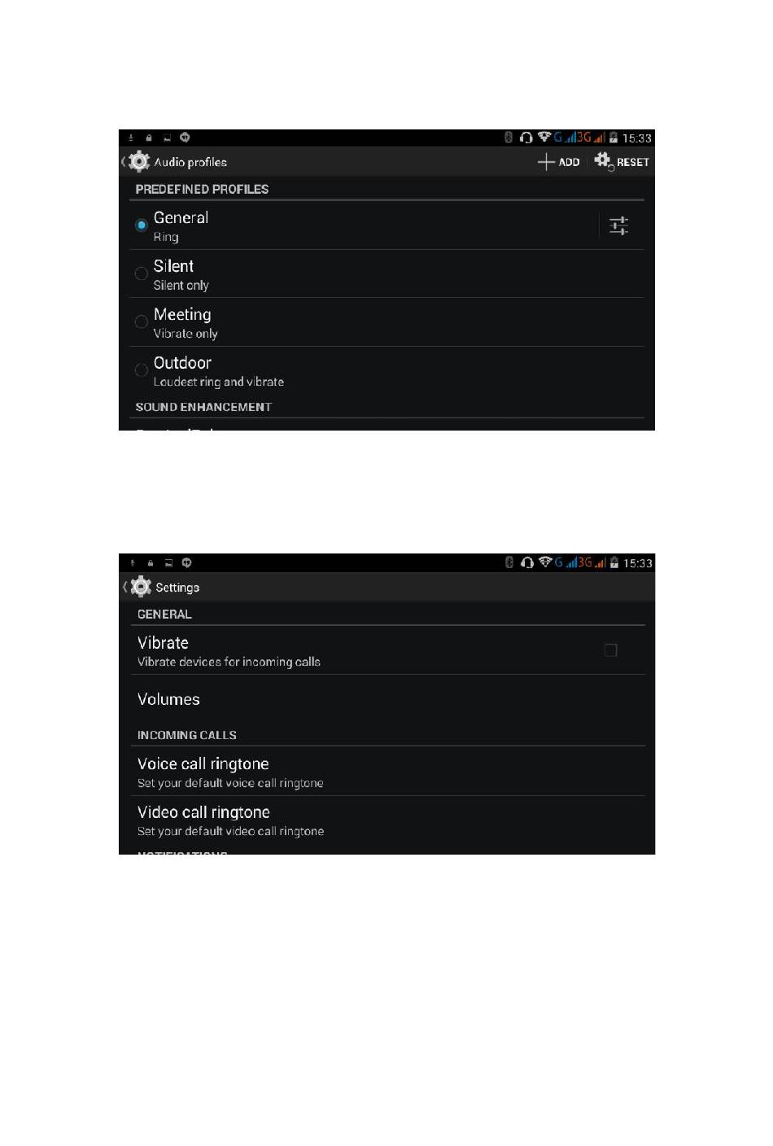Tap the ADD plus icon

546,162
